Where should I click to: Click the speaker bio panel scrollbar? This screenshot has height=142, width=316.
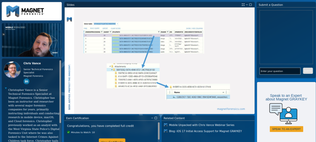coord(60,92)
